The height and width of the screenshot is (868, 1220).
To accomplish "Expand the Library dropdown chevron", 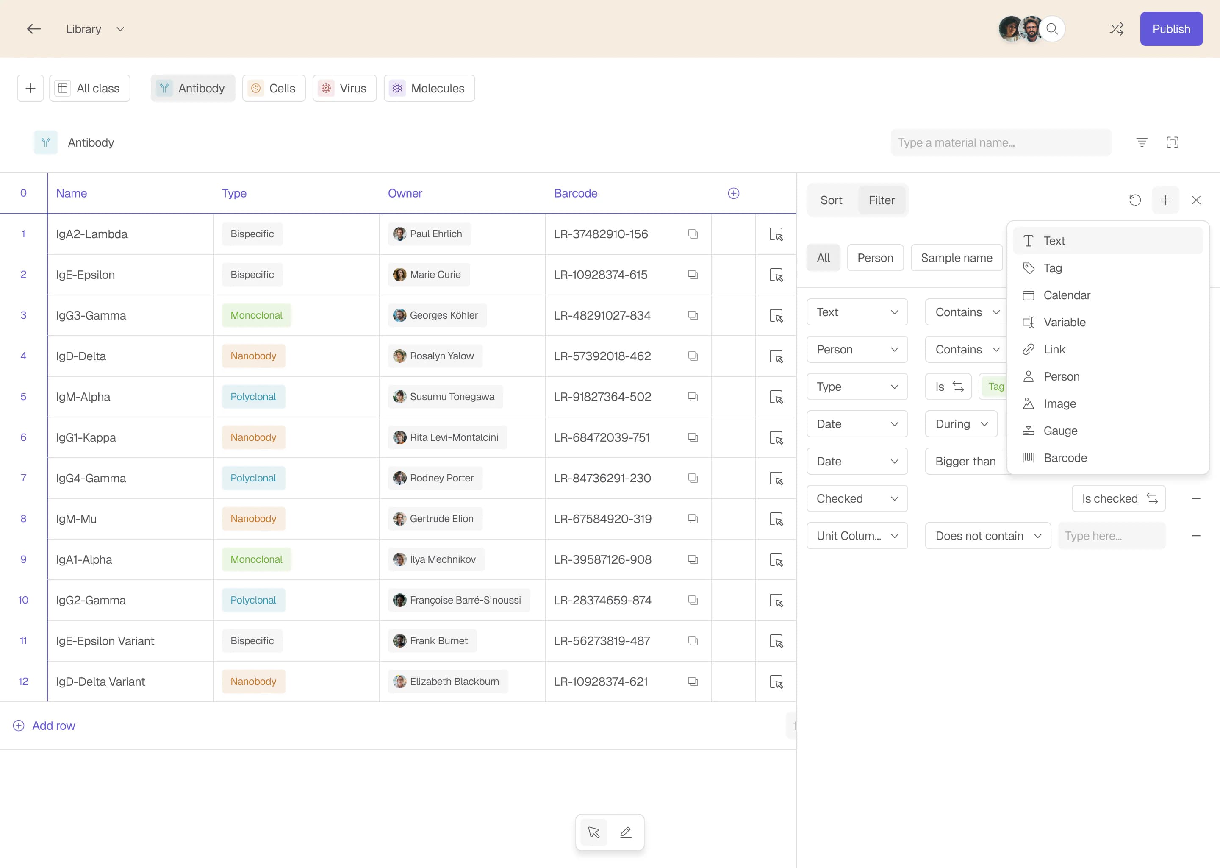I will pos(120,29).
